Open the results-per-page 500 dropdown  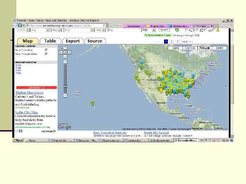tap(149, 30)
